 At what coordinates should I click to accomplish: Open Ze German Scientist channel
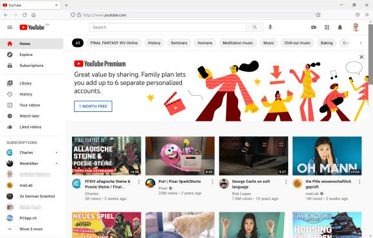click(32, 196)
